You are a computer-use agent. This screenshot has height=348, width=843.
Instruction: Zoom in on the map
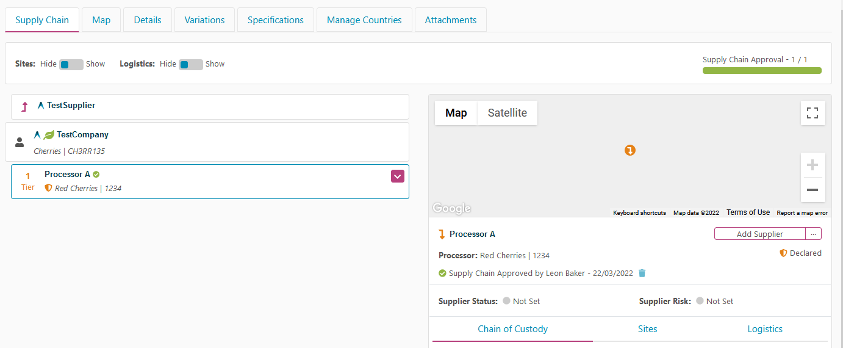pos(813,165)
